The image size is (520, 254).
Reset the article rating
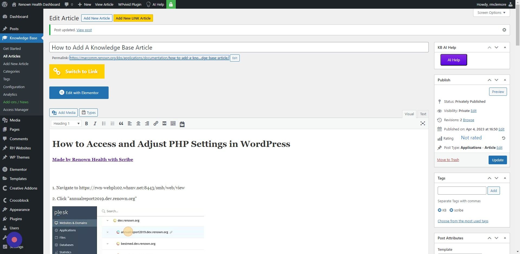tap(503, 138)
